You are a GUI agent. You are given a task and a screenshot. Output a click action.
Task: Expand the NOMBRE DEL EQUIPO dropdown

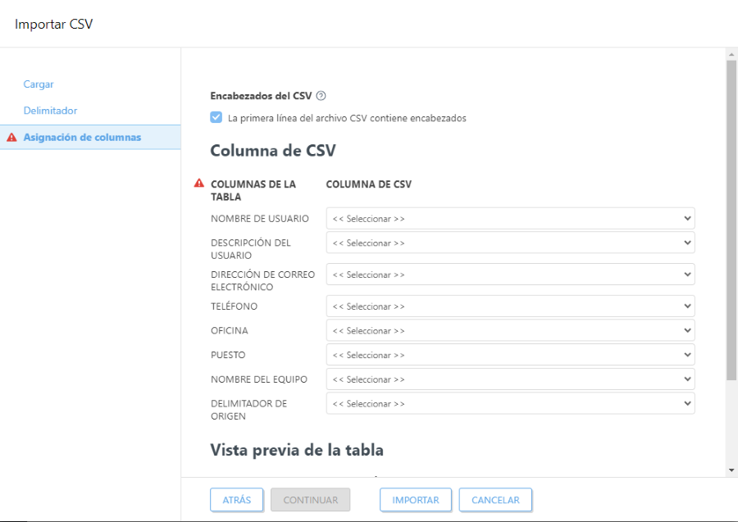click(x=510, y=379)
